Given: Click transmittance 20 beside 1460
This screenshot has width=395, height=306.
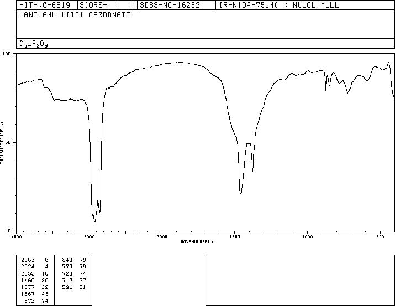Looking at the screenshot, I should coord(45,280).
